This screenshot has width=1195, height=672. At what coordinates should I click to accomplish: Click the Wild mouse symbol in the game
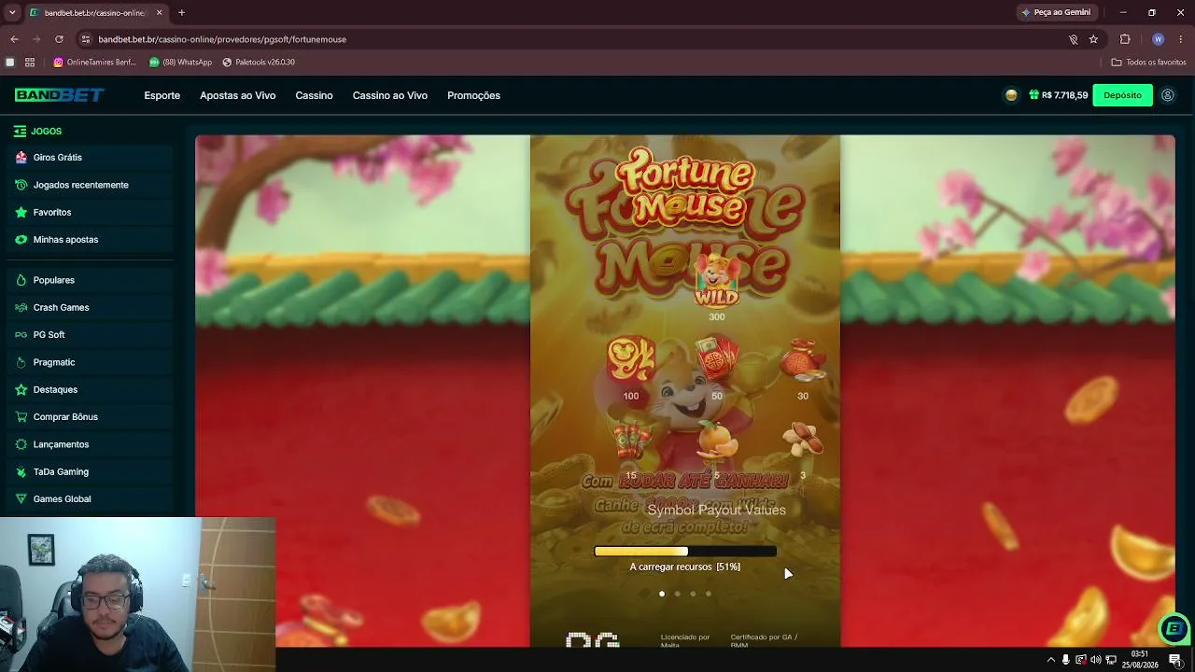click(x=716, y=280)
